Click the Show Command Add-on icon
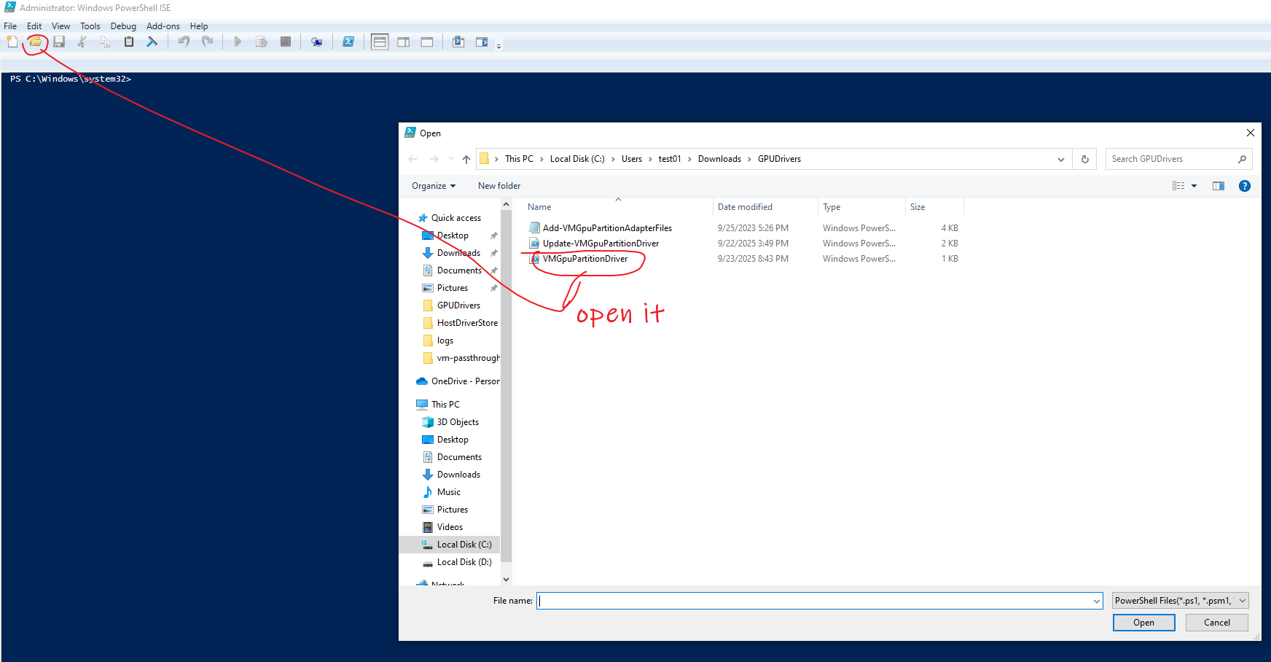The image size is (1271, 662). pos(482,42)
